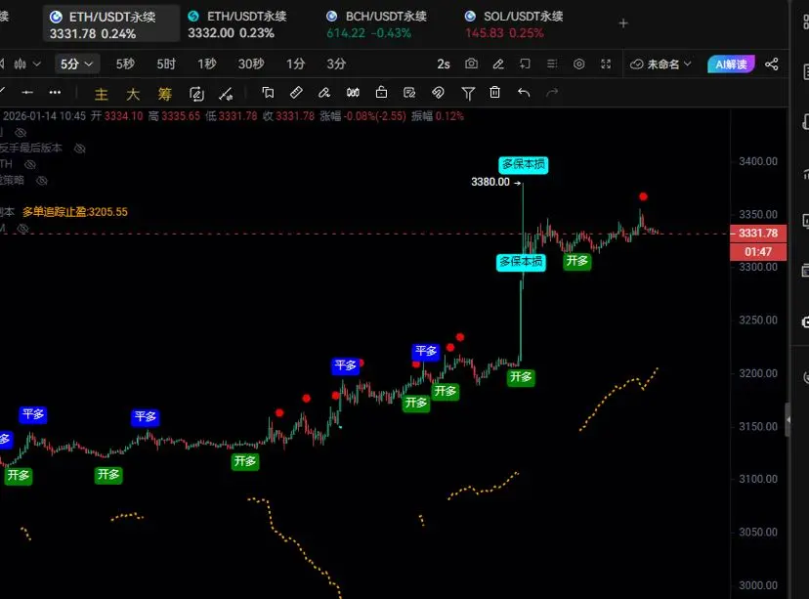
Task: Open the pencil edit icon beside the camera
Action: 498,64
